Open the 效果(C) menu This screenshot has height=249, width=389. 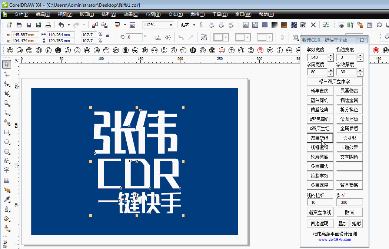click(x=131, y=14)
